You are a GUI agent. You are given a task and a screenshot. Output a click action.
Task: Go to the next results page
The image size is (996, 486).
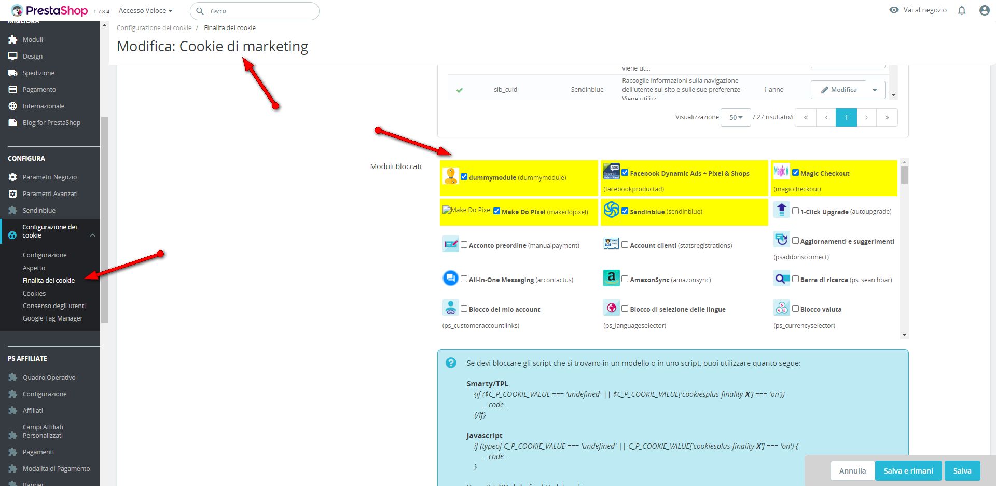(x=866, y=117)
